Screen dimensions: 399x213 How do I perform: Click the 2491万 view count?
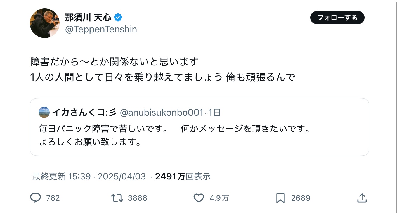coord(170,176)
